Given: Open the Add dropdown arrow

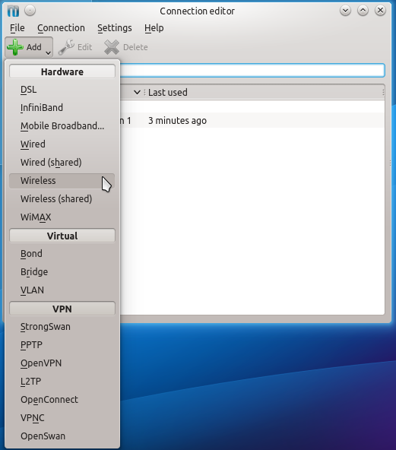Looking at the screenshot, I should click(x=48, y=52).
